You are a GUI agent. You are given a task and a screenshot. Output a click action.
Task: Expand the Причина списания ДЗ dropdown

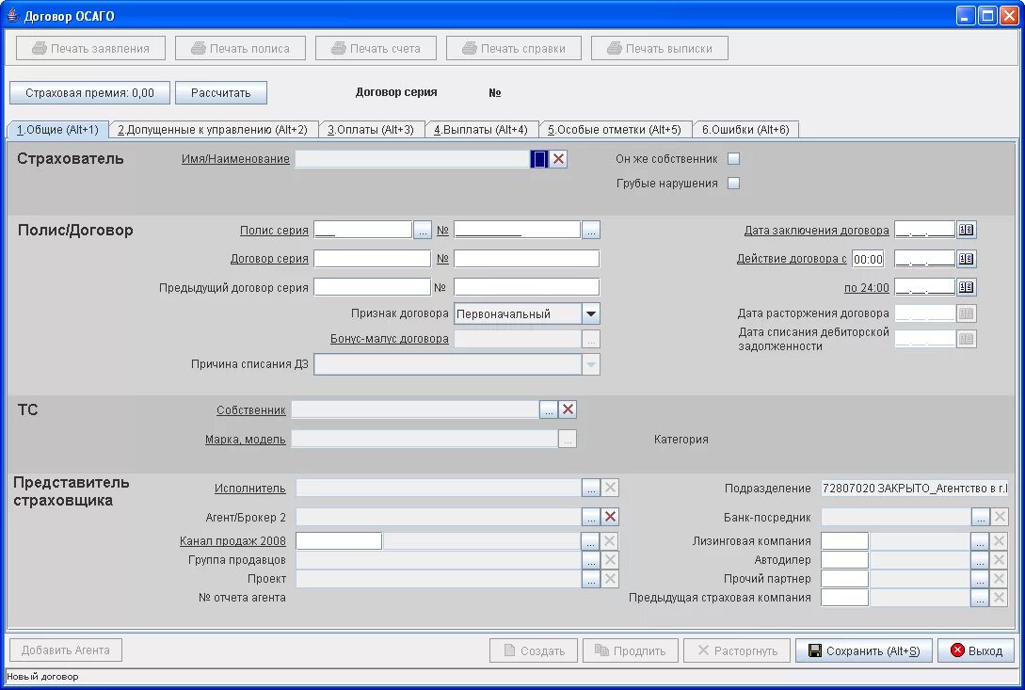tap(591, 364)
